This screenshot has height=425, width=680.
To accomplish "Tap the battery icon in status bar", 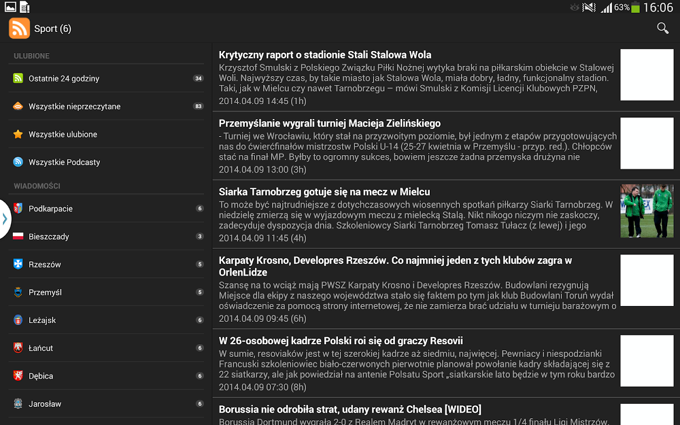I will [635, 7].
